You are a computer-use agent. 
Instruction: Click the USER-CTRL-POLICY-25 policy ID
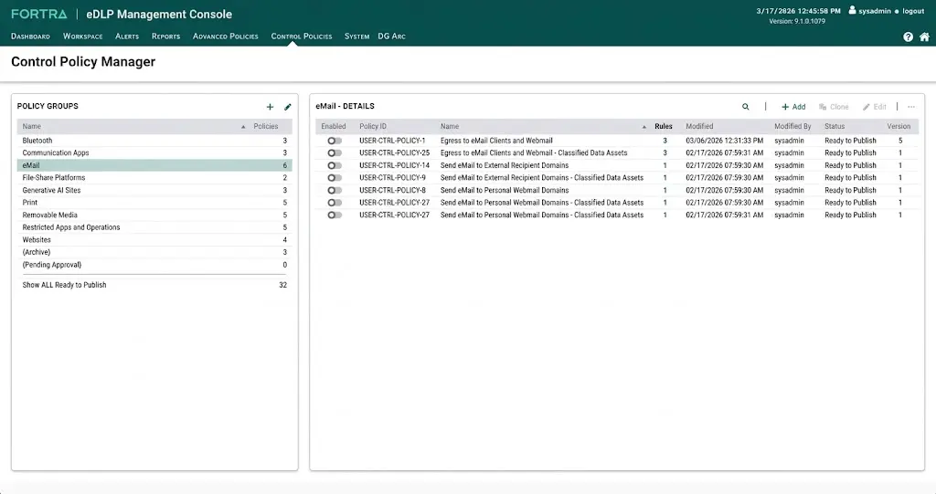(x=394, y=152)
